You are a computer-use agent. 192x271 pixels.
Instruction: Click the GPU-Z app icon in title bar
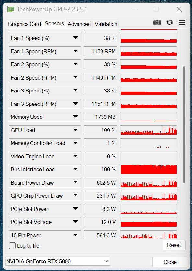(x=11, y=9)
